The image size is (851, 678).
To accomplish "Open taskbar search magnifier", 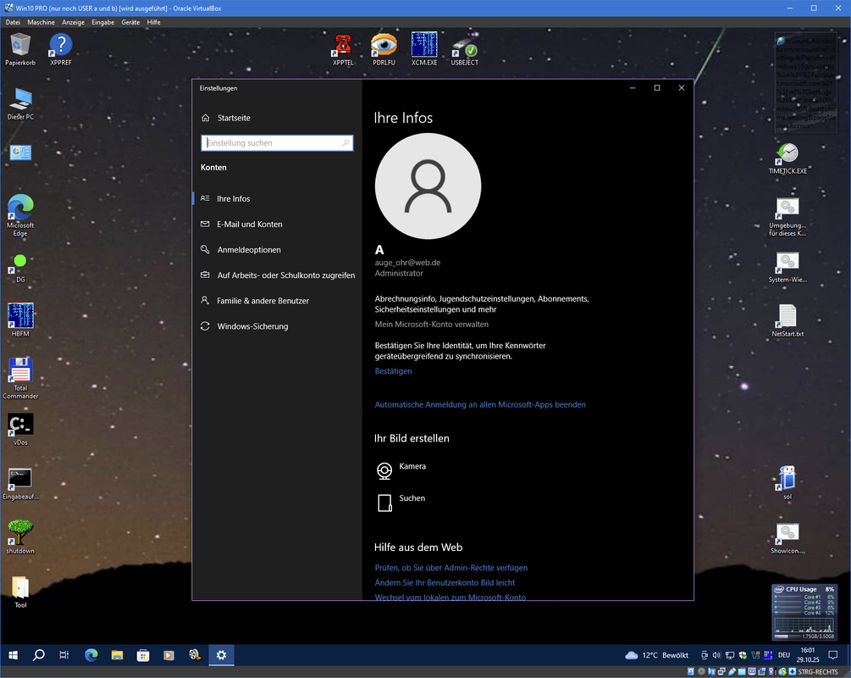I will pos(39,655).
